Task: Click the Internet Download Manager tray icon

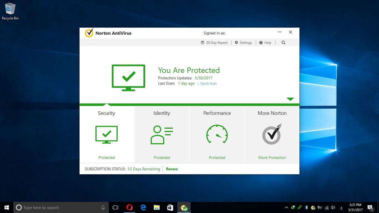Action: 293,207
